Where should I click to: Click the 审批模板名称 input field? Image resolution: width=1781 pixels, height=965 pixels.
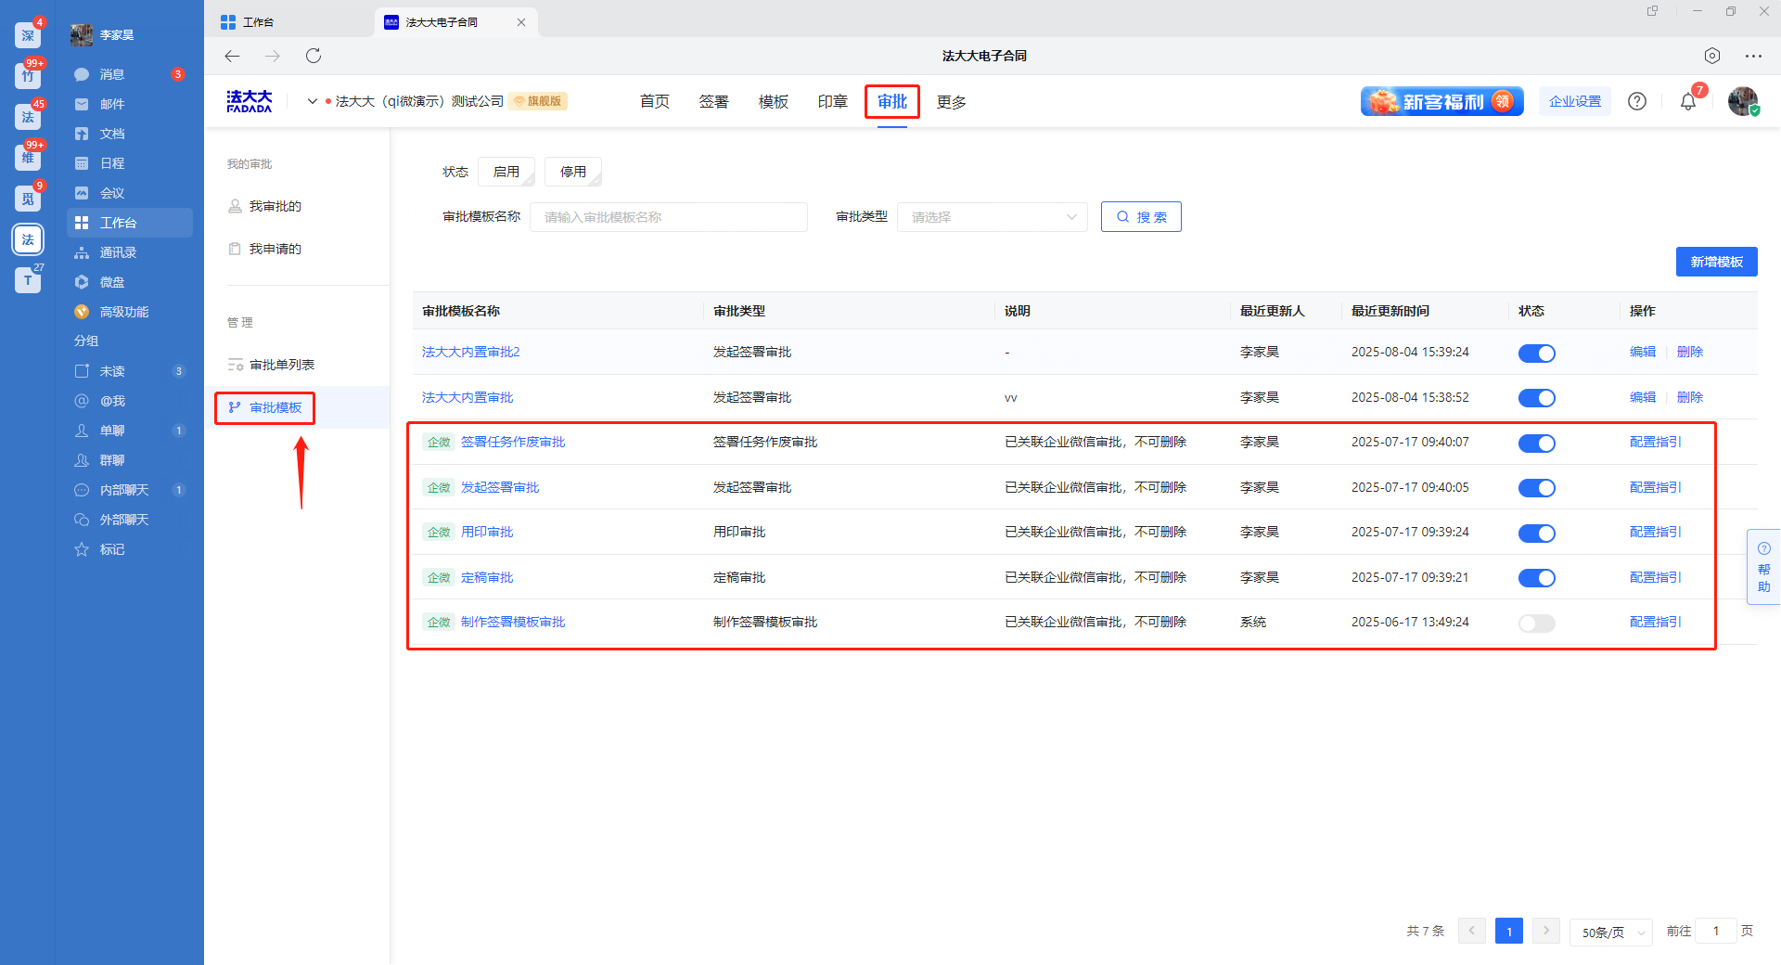pyautogui.click(x=669, y=217)
